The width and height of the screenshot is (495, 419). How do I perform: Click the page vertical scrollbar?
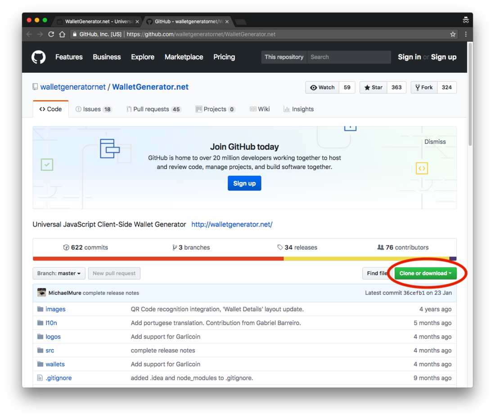tap(470, 94)
